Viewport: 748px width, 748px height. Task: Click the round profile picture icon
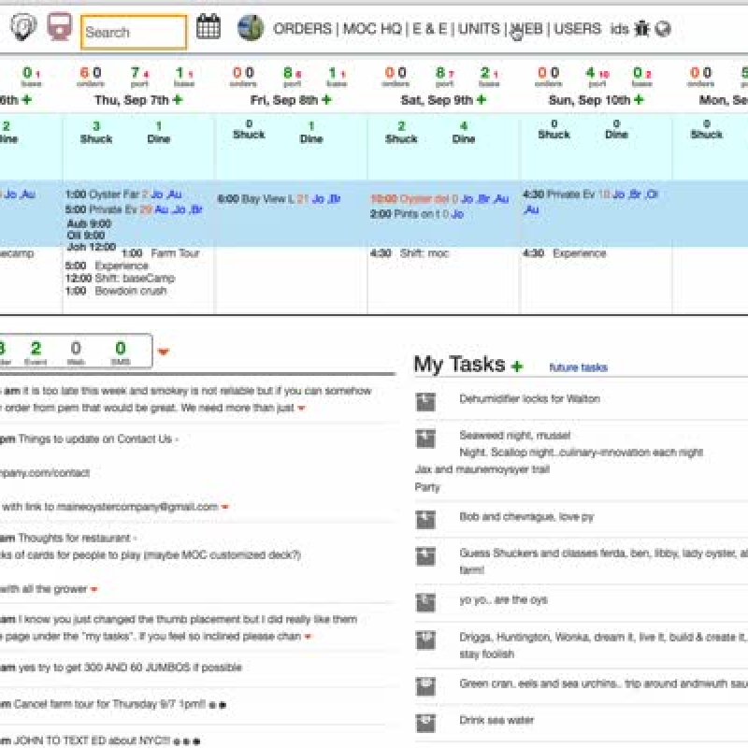click(x=251, y=28)
